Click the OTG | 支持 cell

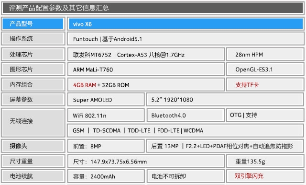[x=265, y=115]
